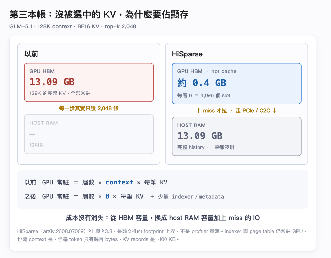Click the blue 約 0.4 GB value
Image resolution: width=331 pixels, height=258 pixels.
coord(202,83)
